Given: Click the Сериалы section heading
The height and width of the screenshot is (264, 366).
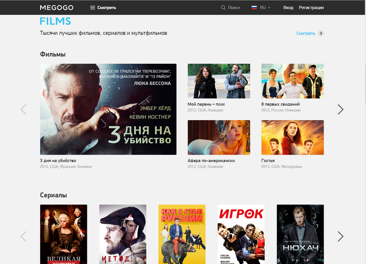Looking at the screenshot, I should 54,195.
